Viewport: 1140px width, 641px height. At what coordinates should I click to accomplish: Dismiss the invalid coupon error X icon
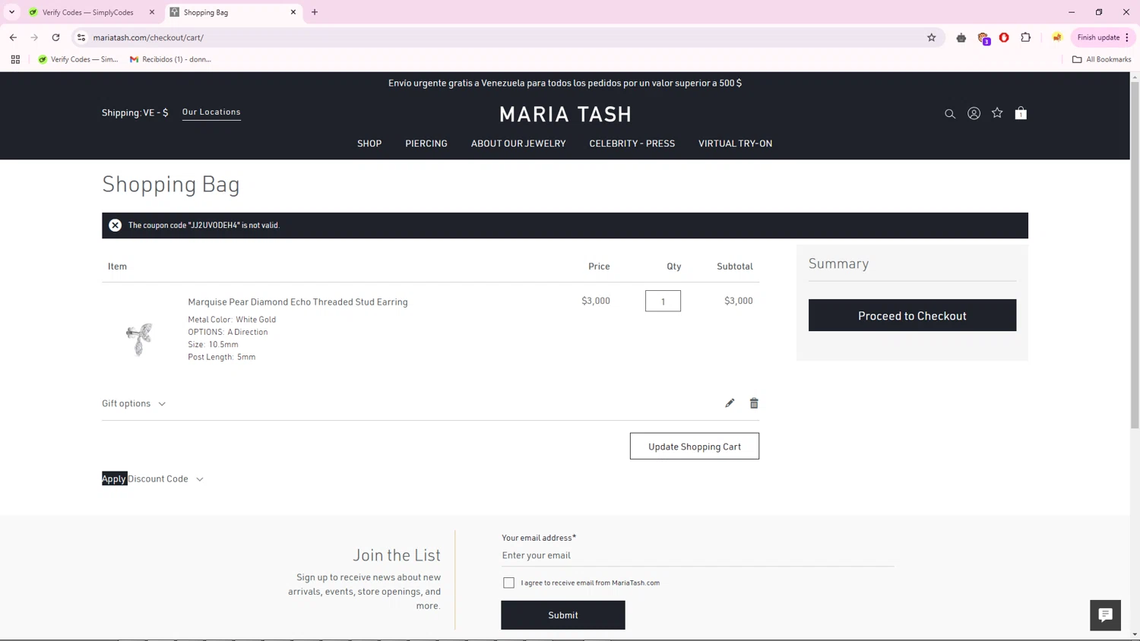[115, 225]
